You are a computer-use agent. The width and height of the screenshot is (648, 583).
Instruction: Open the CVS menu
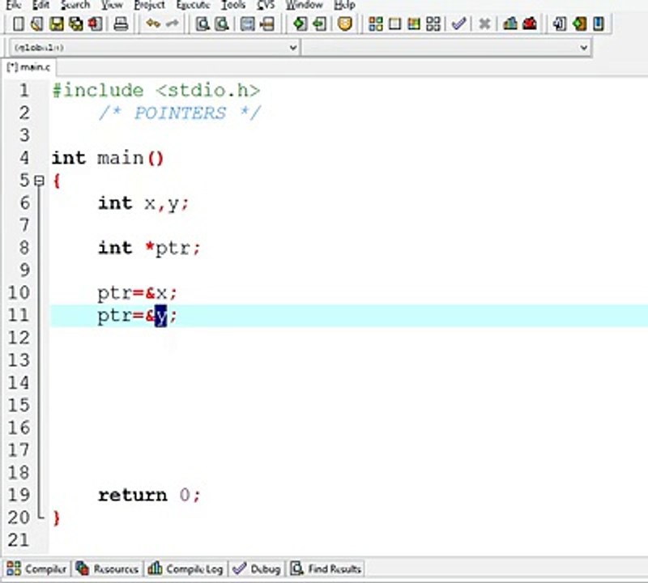point(266,5)
